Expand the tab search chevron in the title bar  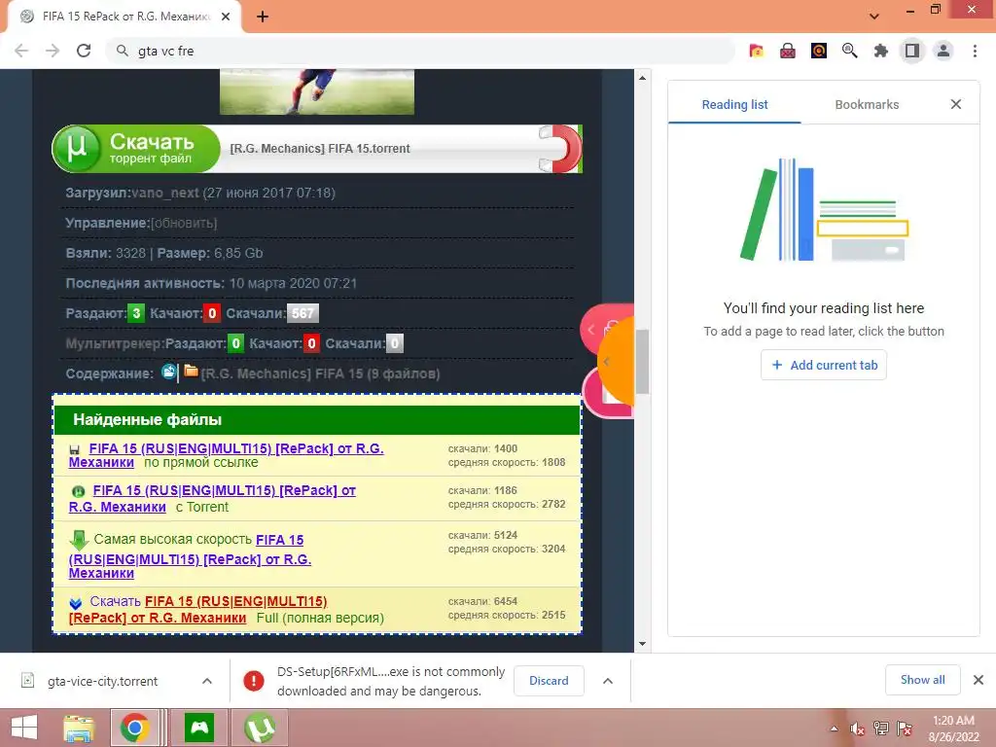pos(874,17)
